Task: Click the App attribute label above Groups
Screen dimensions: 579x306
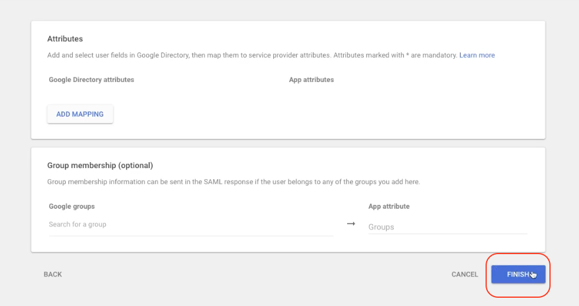Action: coord(389,206)
